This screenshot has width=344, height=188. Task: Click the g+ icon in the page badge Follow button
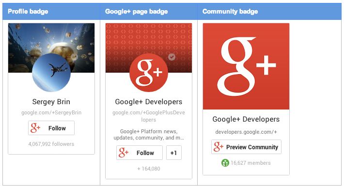124,153
